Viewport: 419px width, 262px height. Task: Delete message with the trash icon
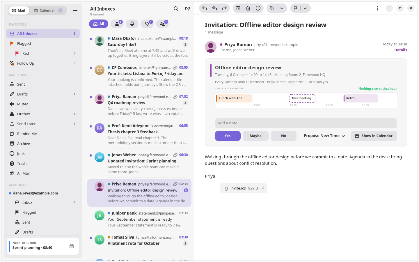(248, 8)
